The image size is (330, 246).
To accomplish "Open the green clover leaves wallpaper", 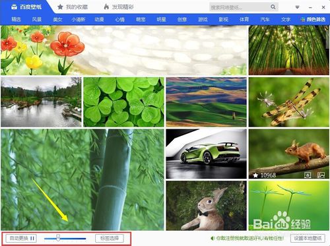I will [123, 102].
